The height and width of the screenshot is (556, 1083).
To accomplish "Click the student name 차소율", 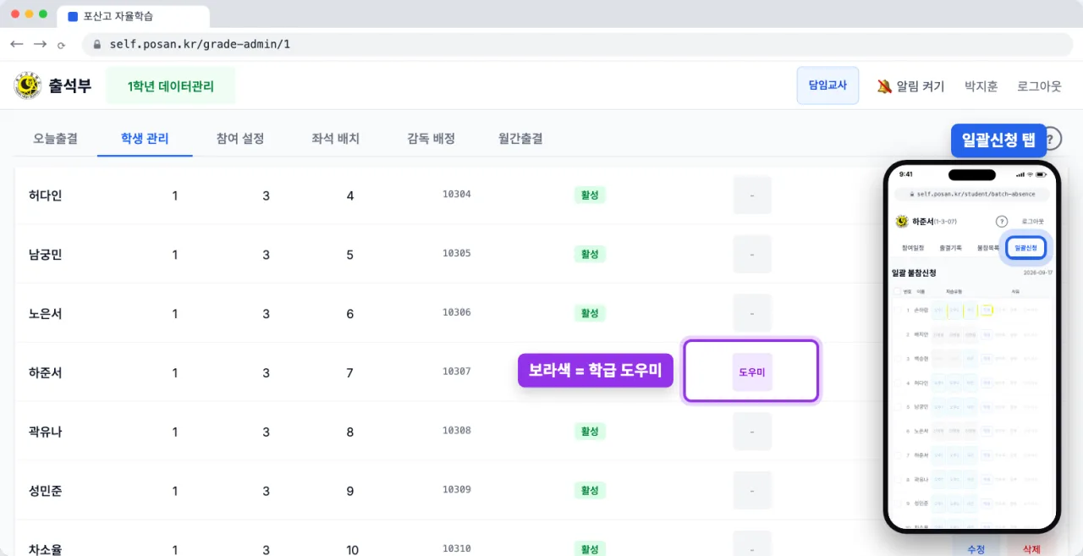I will click(46, 550).
